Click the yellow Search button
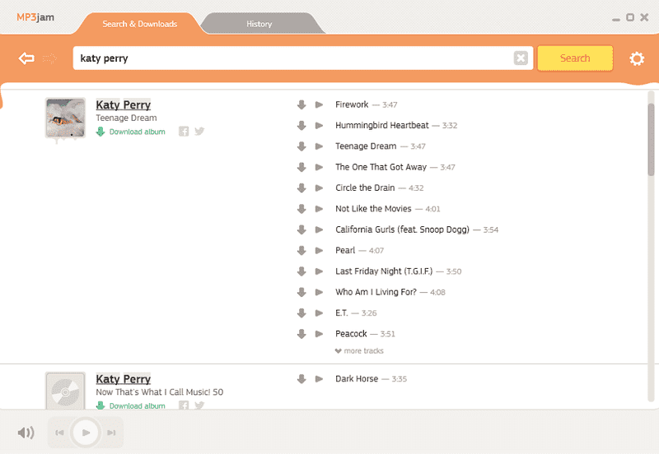 pyautogui.click(x=575, y=58)
